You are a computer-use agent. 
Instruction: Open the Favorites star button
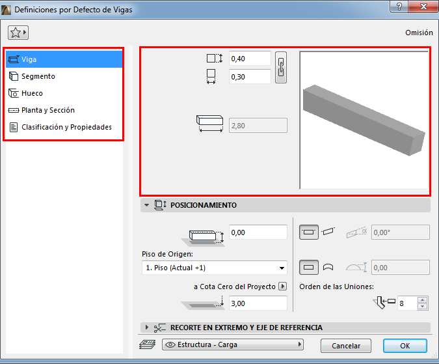click(18, 33)
